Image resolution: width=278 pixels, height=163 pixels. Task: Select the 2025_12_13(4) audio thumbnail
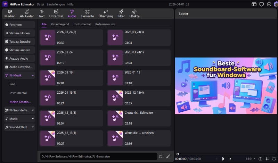(x=115, y=98)
